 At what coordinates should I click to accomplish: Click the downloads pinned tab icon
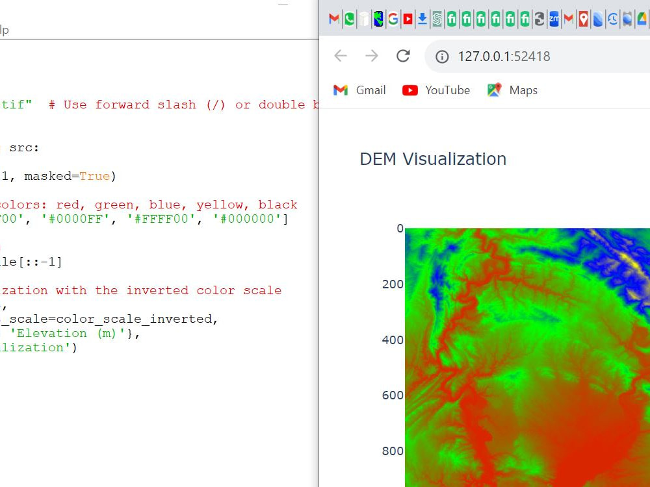click(x=422, y=19)
